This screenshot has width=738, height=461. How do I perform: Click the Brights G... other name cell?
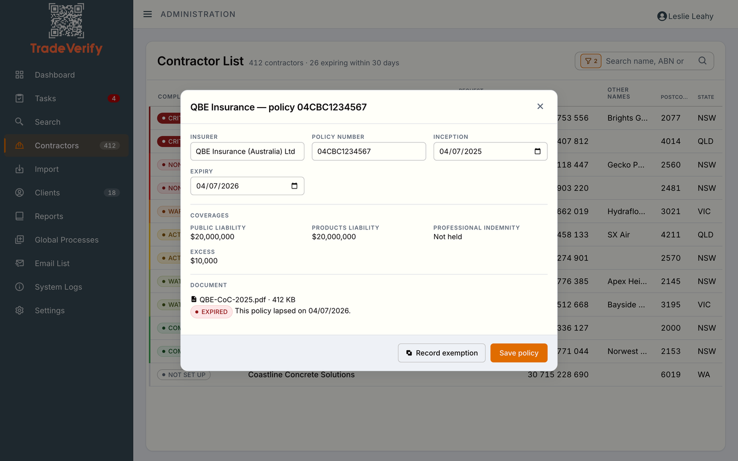(627, 118)
